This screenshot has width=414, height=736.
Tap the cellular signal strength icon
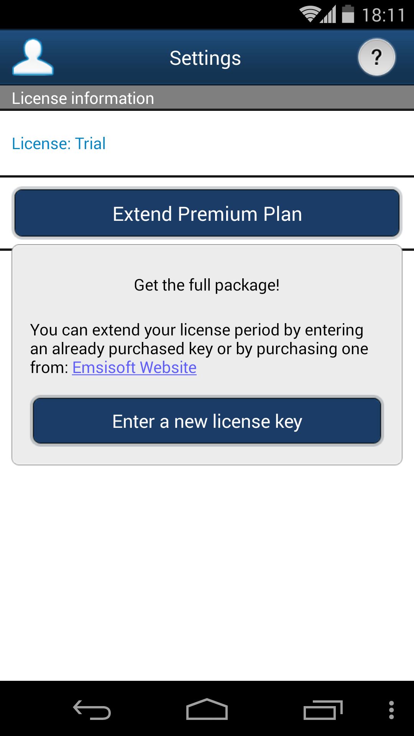pos(328,15)
